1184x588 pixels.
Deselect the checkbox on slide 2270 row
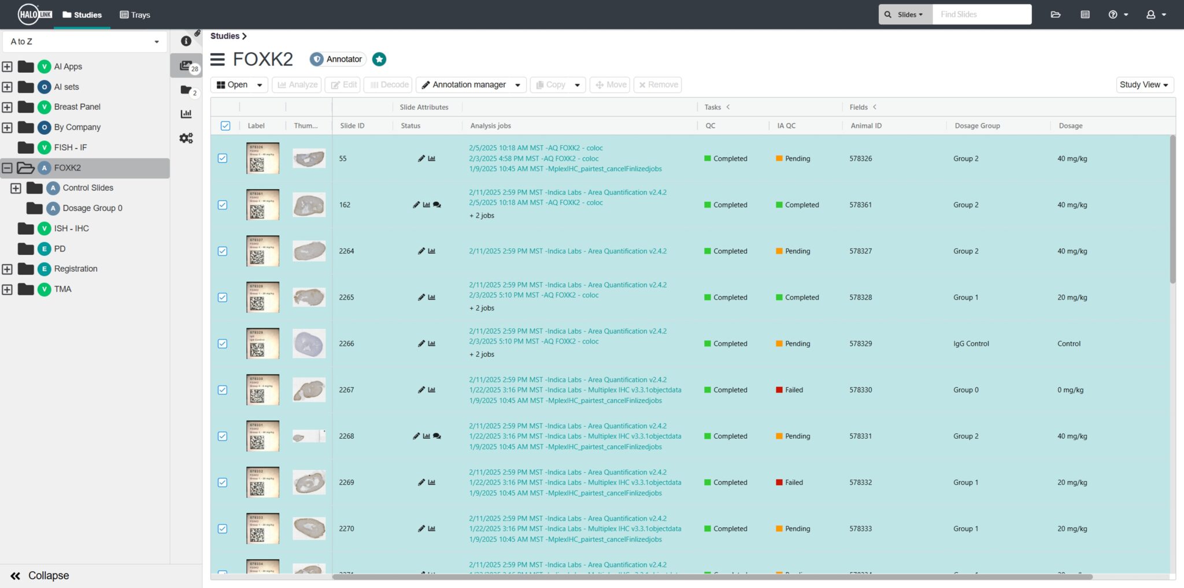[223, 528]
